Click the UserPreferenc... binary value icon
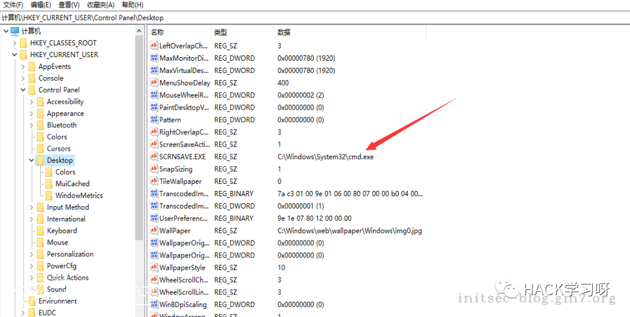 (x=154, y=219)
